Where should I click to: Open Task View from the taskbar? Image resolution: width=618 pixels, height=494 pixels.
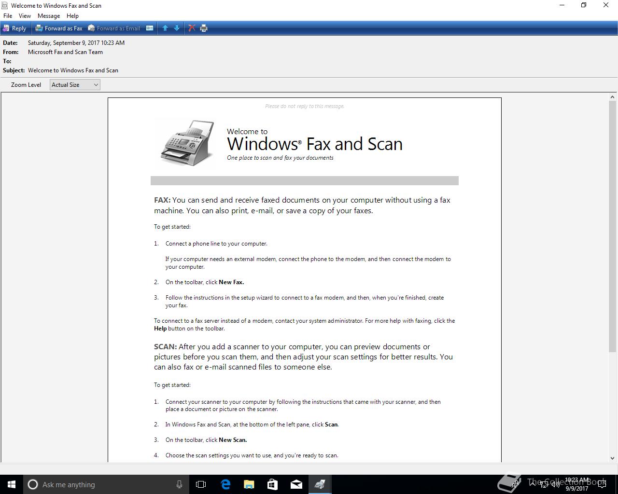point(201,484)
